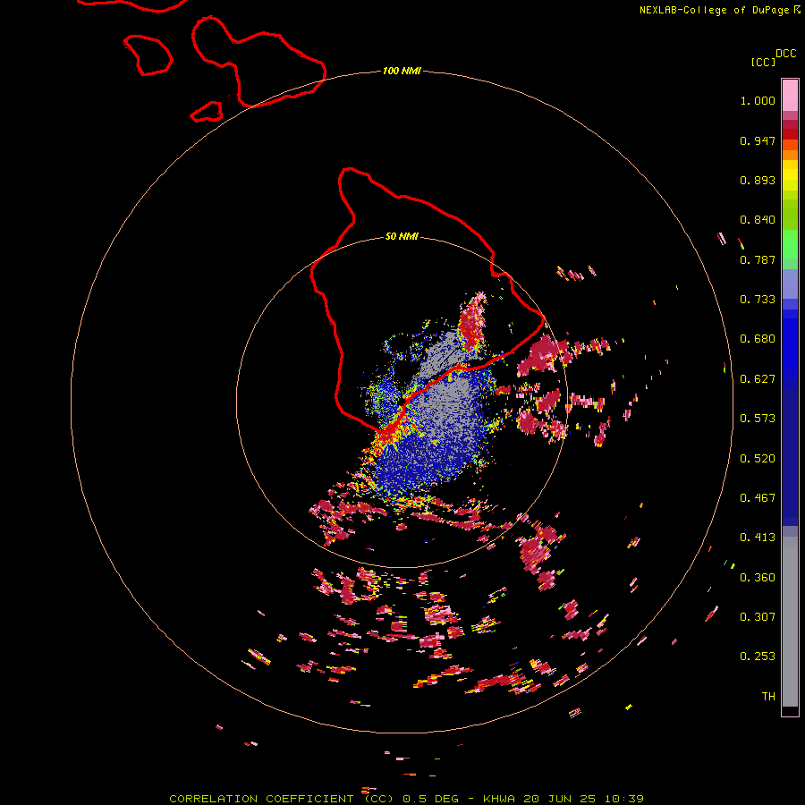Select the 0.520 scale value
The width and height of the screenshot is (805, 805).
pos(758,459)
